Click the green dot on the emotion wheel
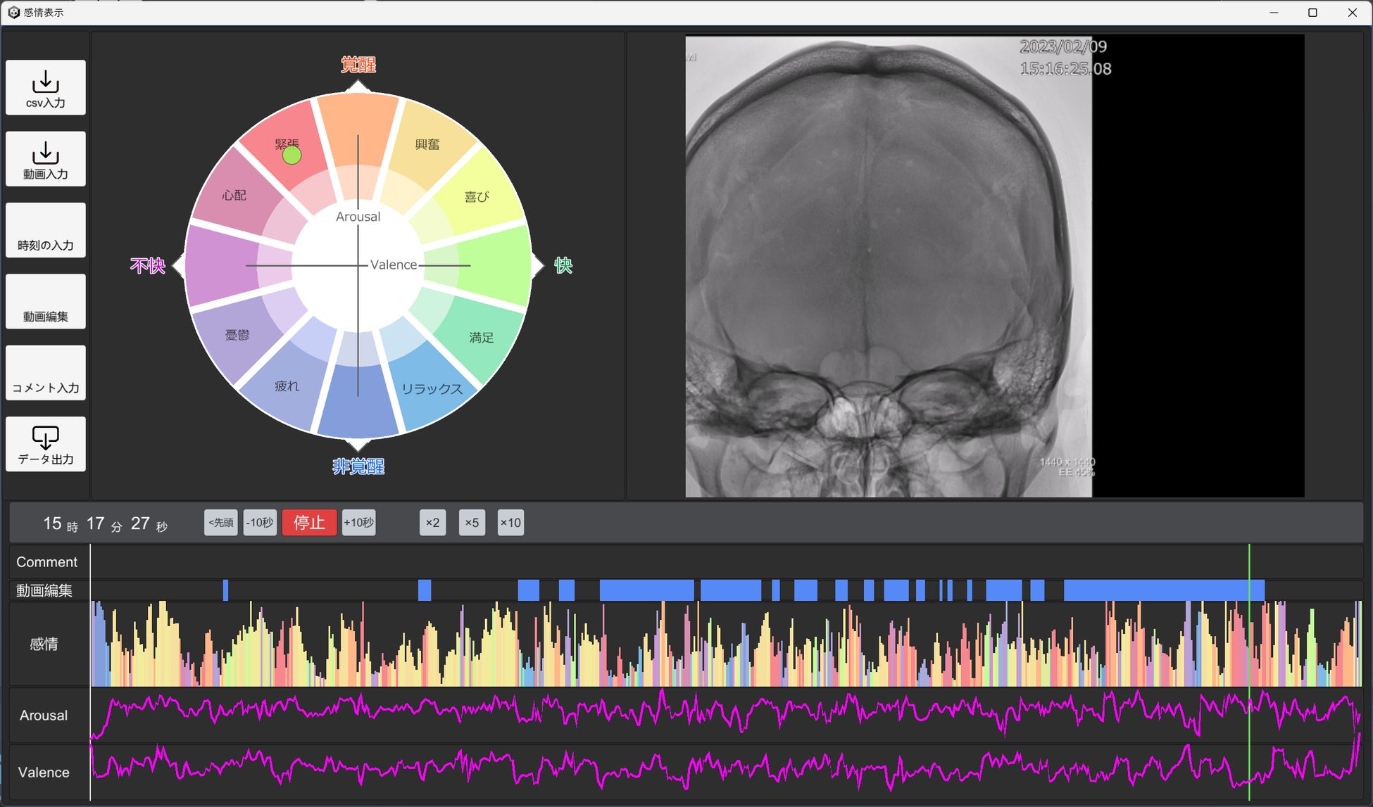This screenshot has height=807, width=1373. point(291,155)
